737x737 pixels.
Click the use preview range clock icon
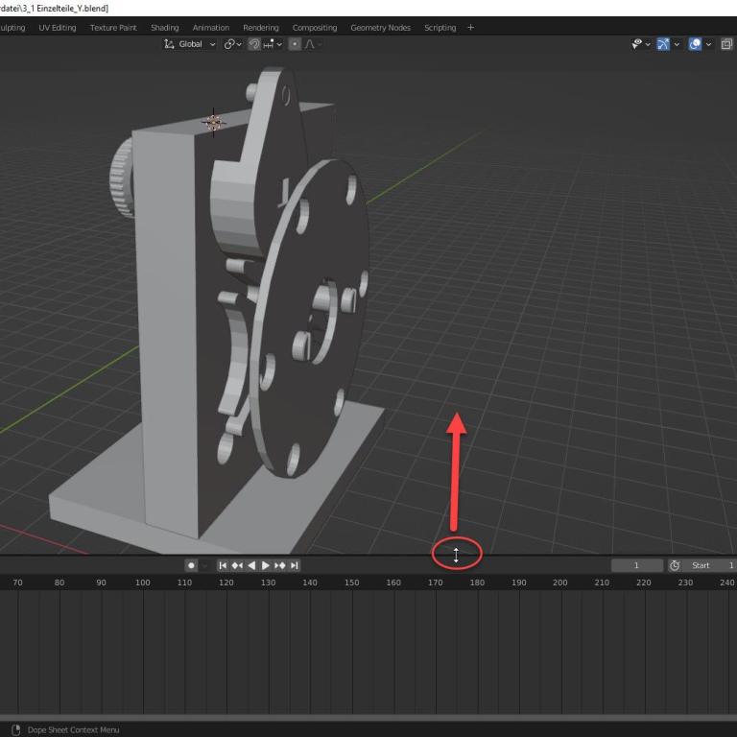[x=675, y=566]
